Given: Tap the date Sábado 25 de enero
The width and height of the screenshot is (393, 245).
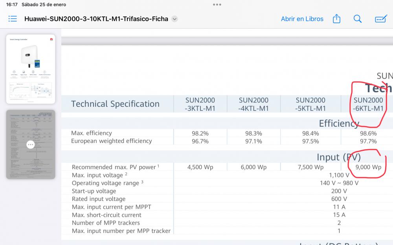Looking at the screenshot, I should tap(44, 4).
